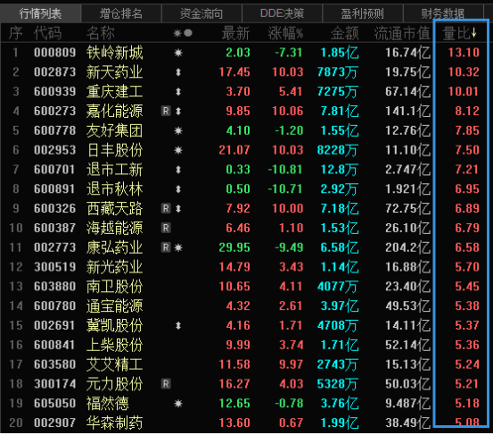Open the DDE决策 tab
Screen dimensions: 493x435
[x=282, y=13]
